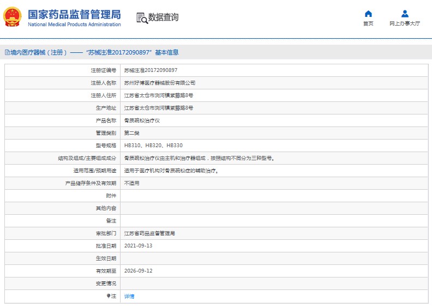Select product name 骨质疏松治疗仪

142,120
